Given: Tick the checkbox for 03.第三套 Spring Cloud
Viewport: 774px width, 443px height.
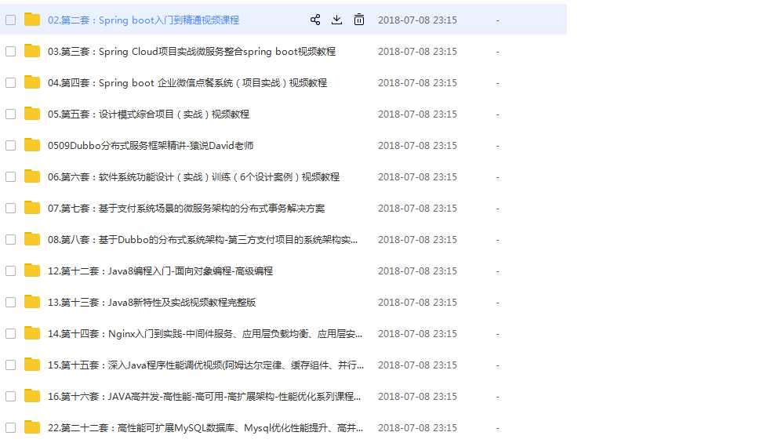Looking at the screenshot, I should click(10, 51).
